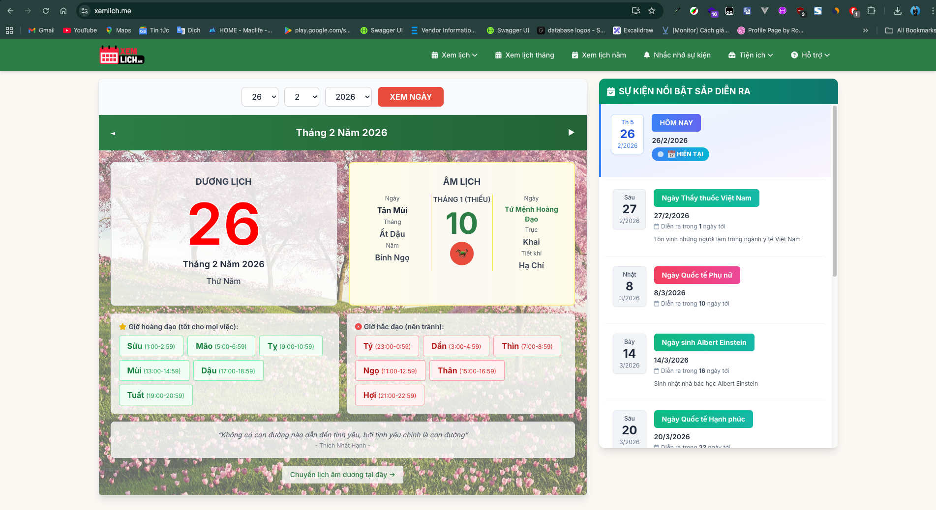
Task: Follow the Chuyển lịch âm dương link
Action: 343,475
